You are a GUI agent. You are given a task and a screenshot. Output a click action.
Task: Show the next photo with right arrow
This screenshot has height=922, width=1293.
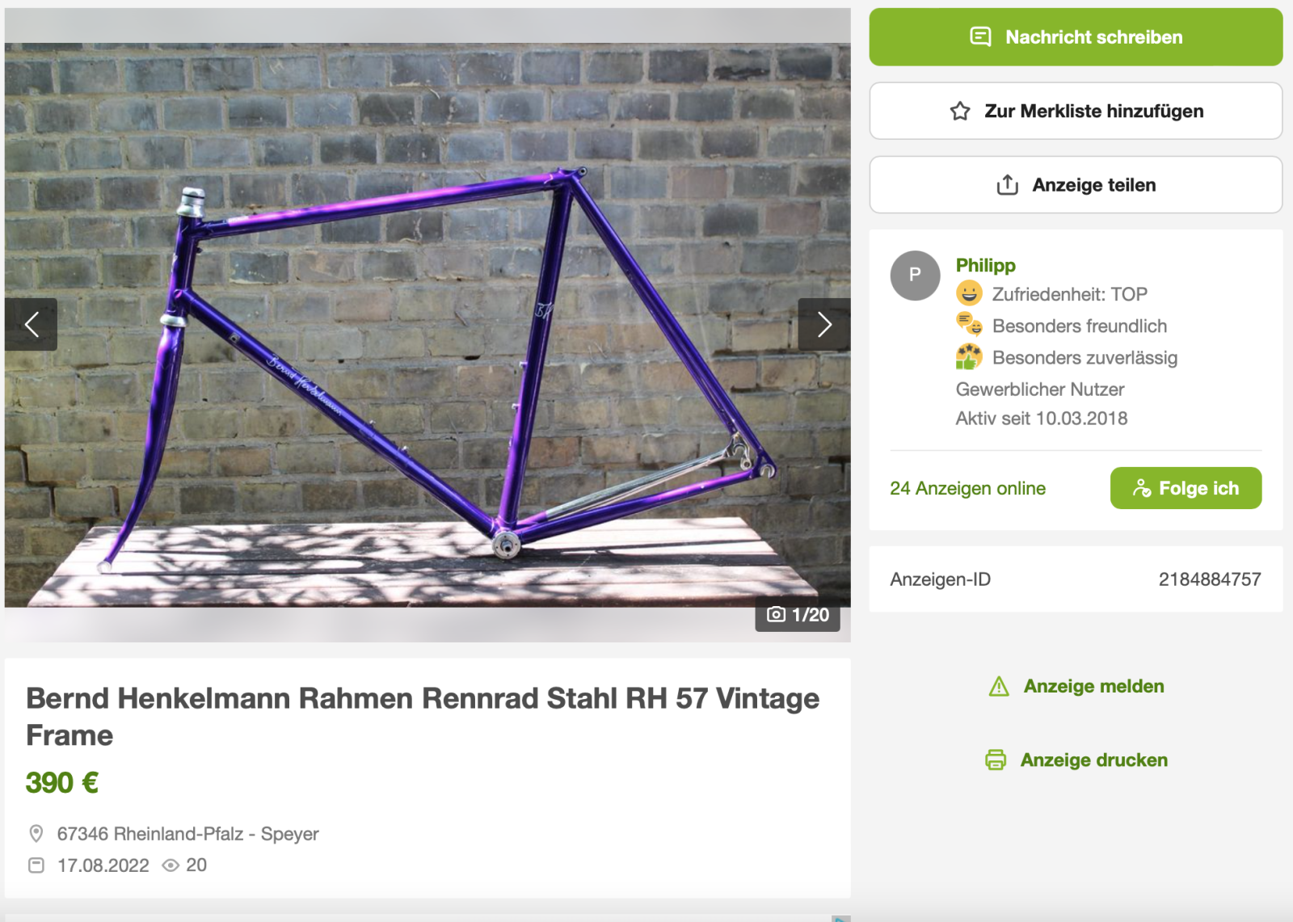823,325
